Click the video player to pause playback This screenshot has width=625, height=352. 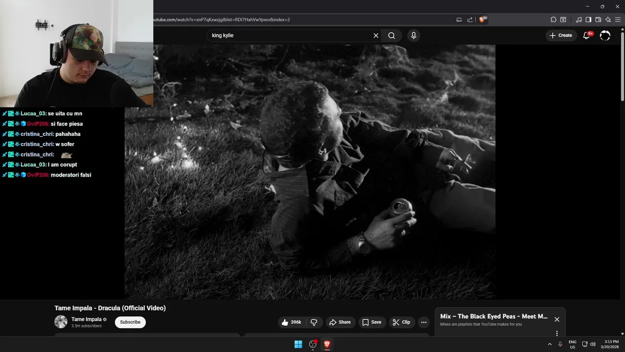[310, 172]
